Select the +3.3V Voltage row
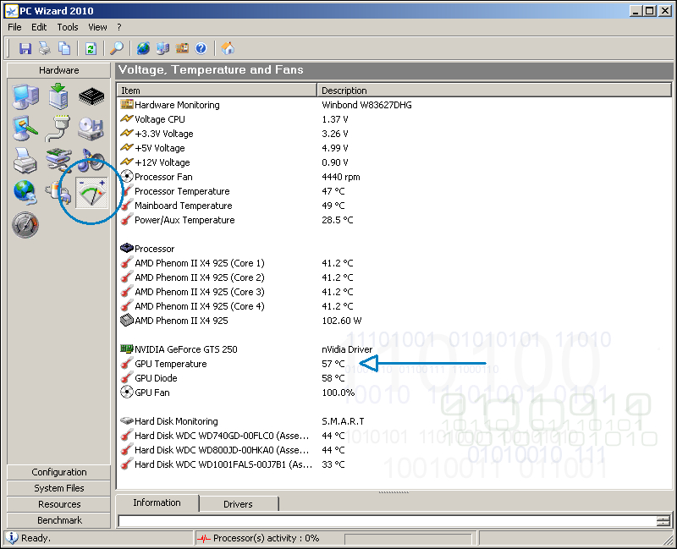The width and height of the screenshot is (677, 549). pyautogui.click(x=394, y=134)
